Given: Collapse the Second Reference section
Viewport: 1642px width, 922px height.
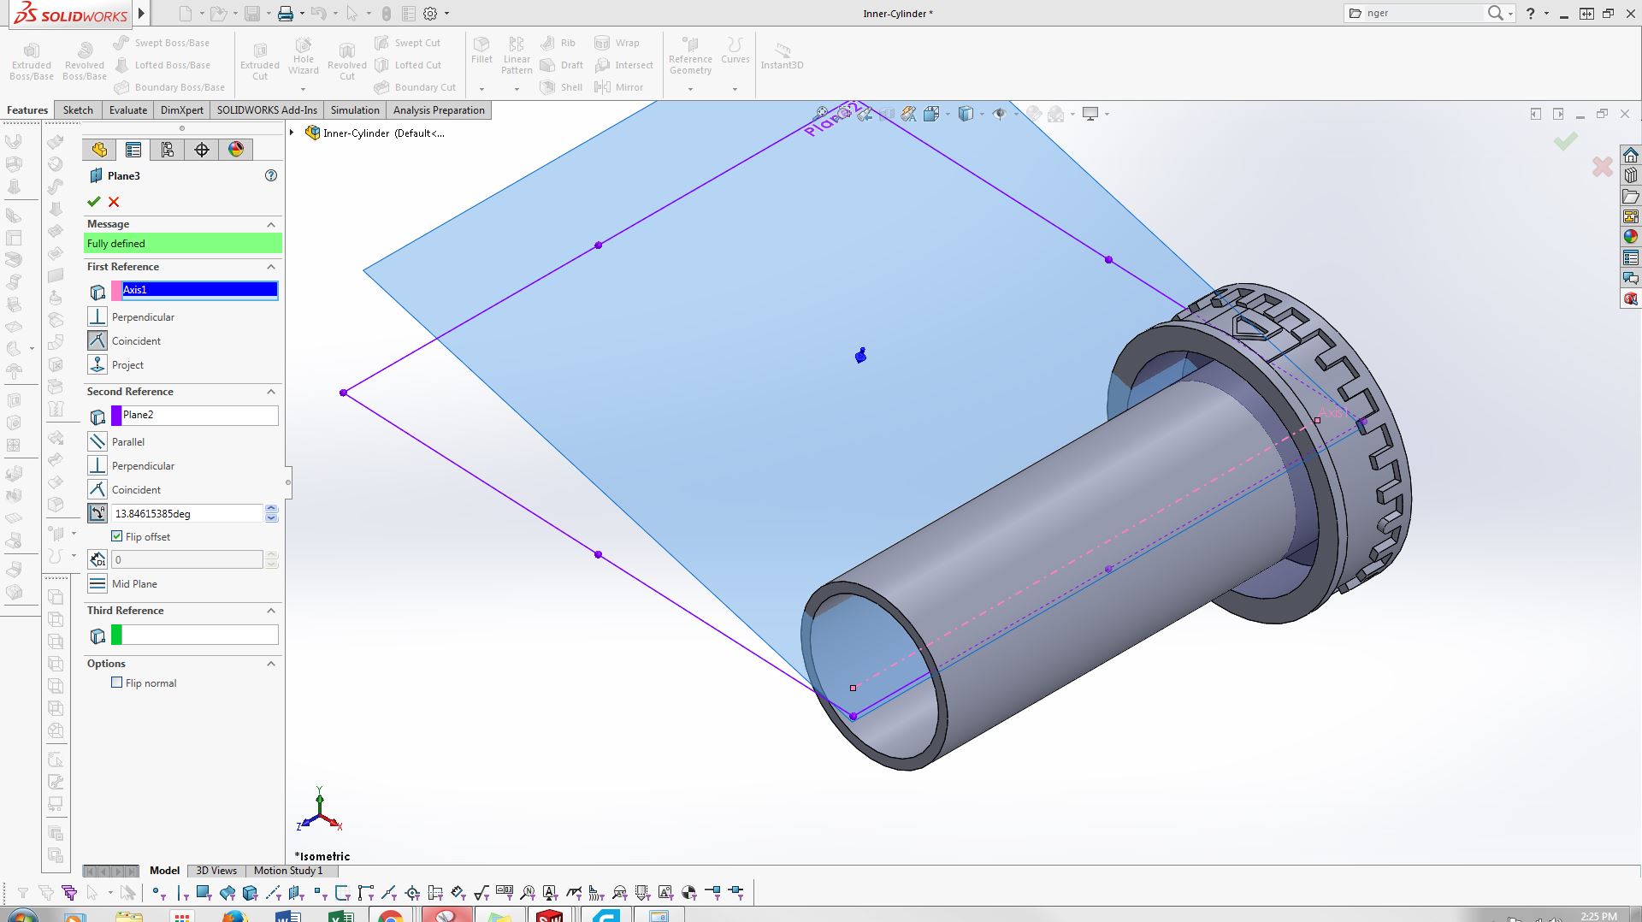Looking at the screenshot, I should 271,392.
